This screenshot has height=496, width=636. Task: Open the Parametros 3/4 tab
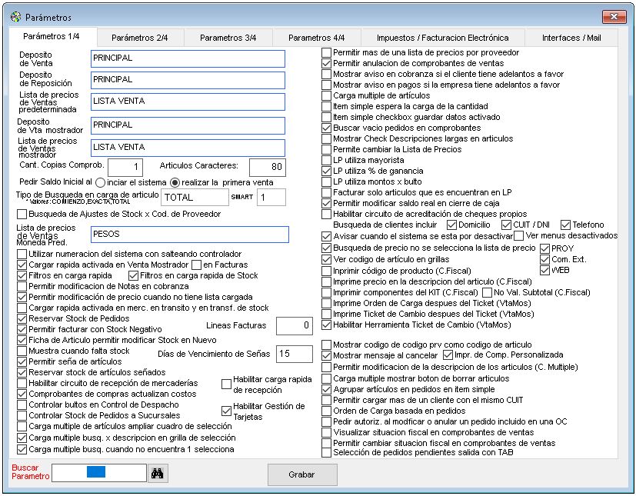tap(230, 38)
